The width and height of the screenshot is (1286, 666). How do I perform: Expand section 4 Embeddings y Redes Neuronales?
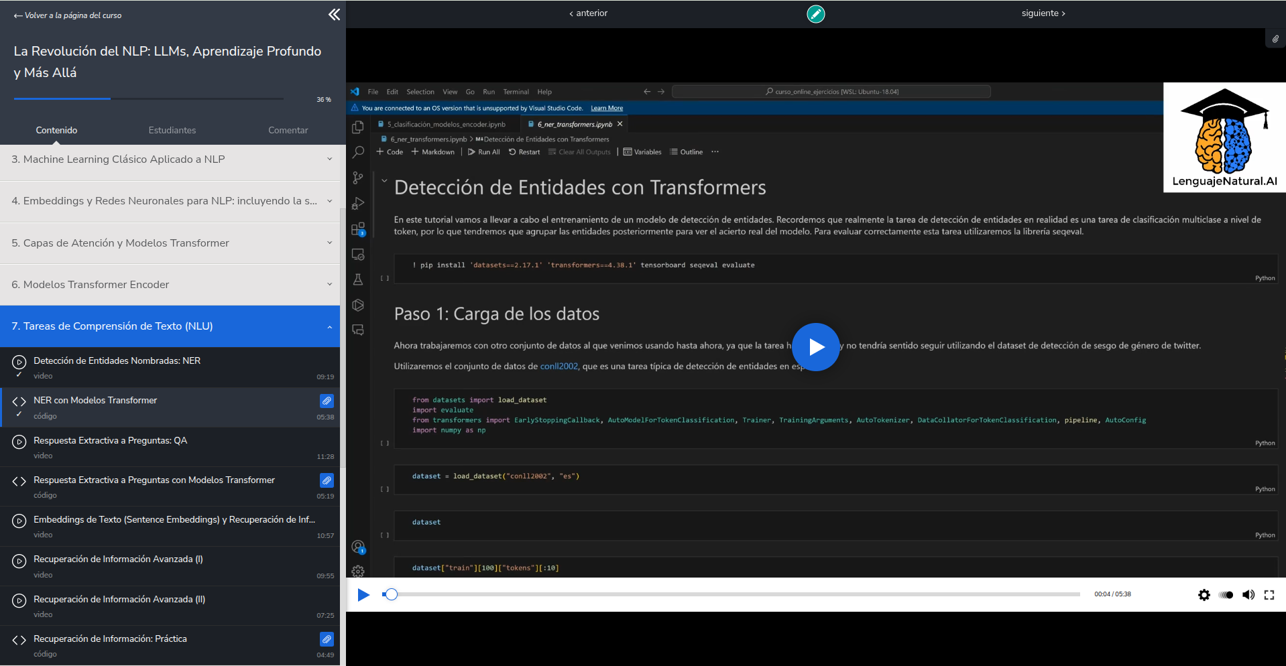click(170, 201)
